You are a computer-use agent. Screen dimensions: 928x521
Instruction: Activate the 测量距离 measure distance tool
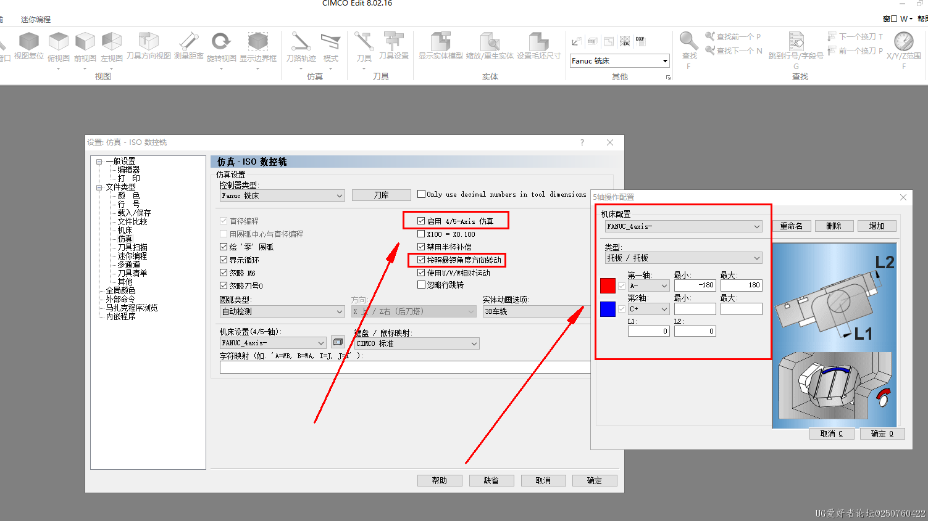(x=189, y=41)
